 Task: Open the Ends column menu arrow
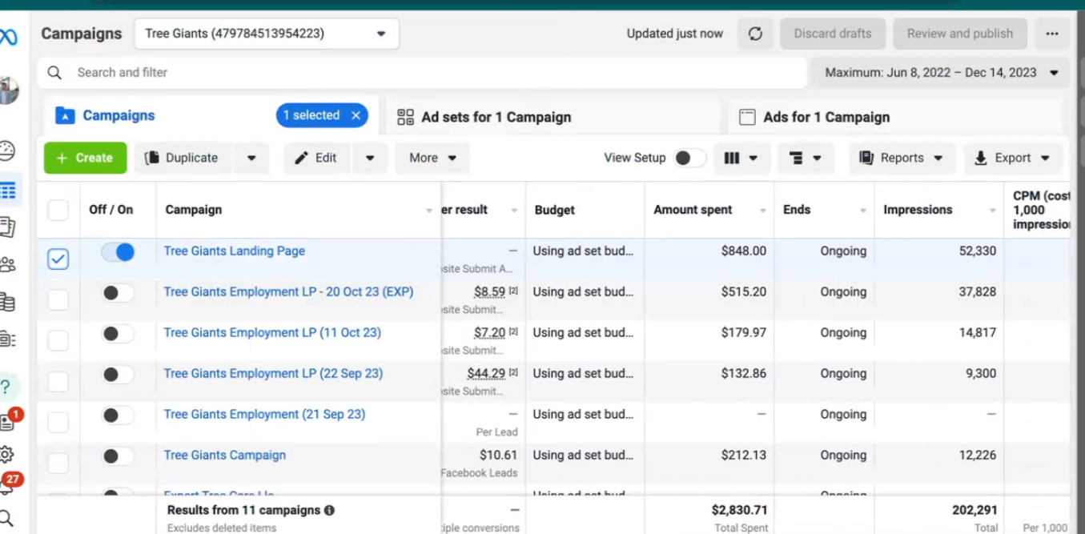(x=863, y=211)
